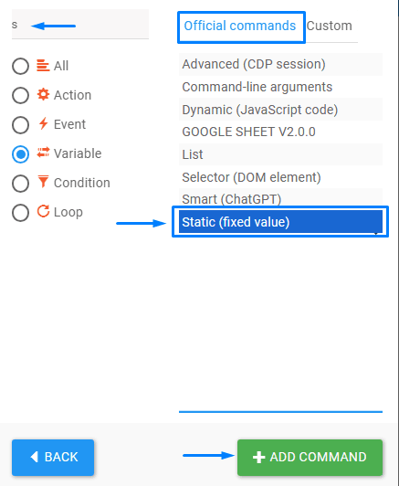Click the Loop circular arrow icon
The width and height of the screenshot is (399, 486).
[x=44, y=211]
